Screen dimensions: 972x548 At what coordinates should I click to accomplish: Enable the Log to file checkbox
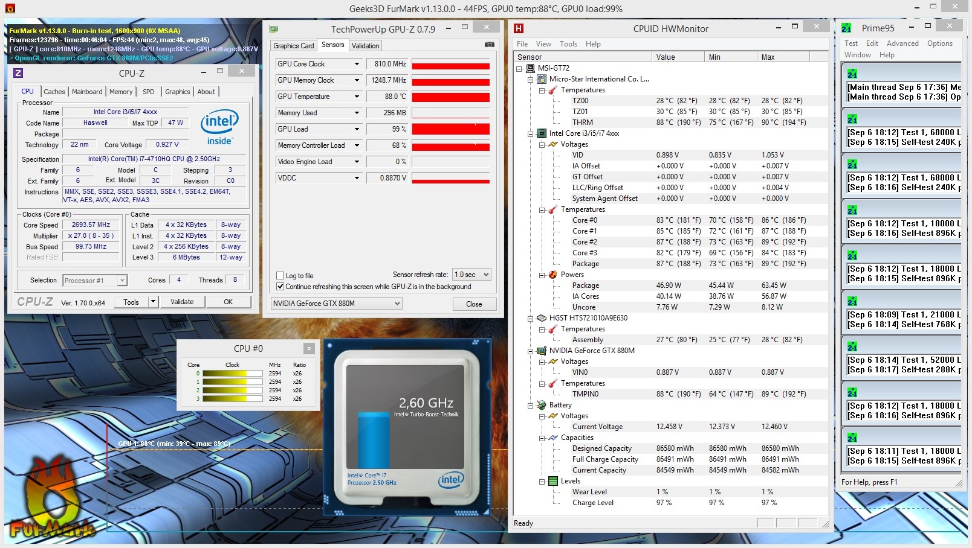[x=280, y=275]
